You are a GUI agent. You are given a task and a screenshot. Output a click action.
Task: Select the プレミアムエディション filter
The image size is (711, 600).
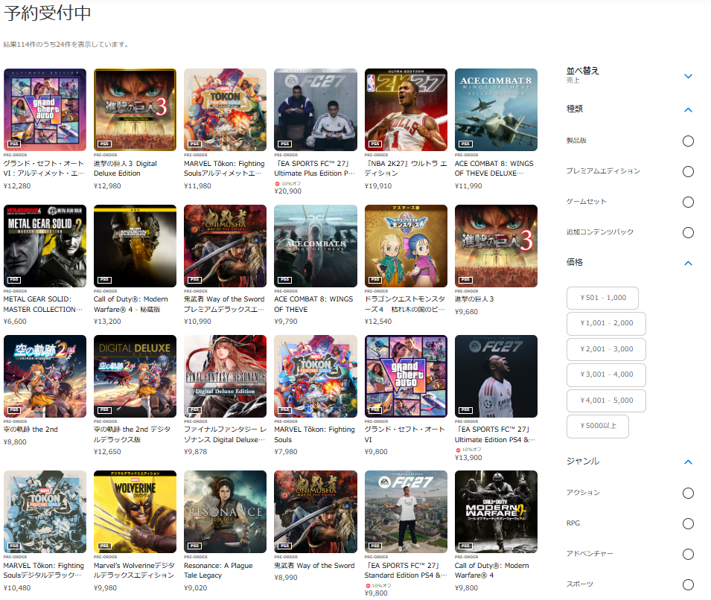pos(688,171)
